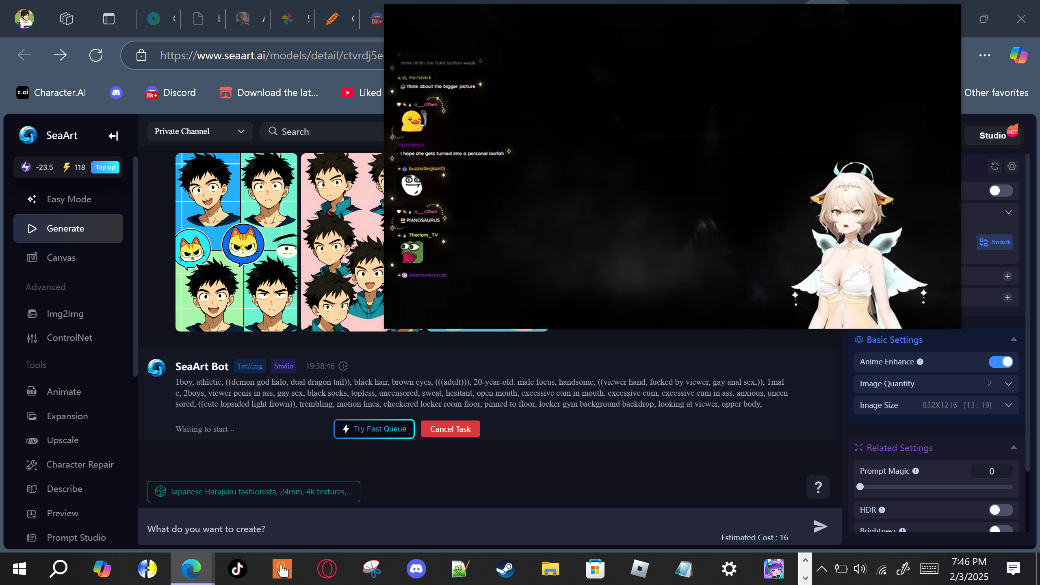Click the Switch button
The width and height of the screenshot is (1040, 585).
[994, 242]
